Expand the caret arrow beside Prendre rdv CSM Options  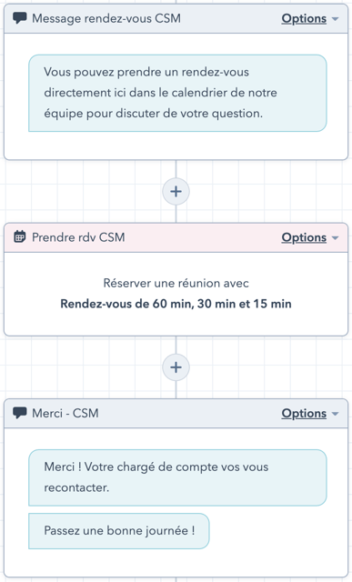(336, 238)
